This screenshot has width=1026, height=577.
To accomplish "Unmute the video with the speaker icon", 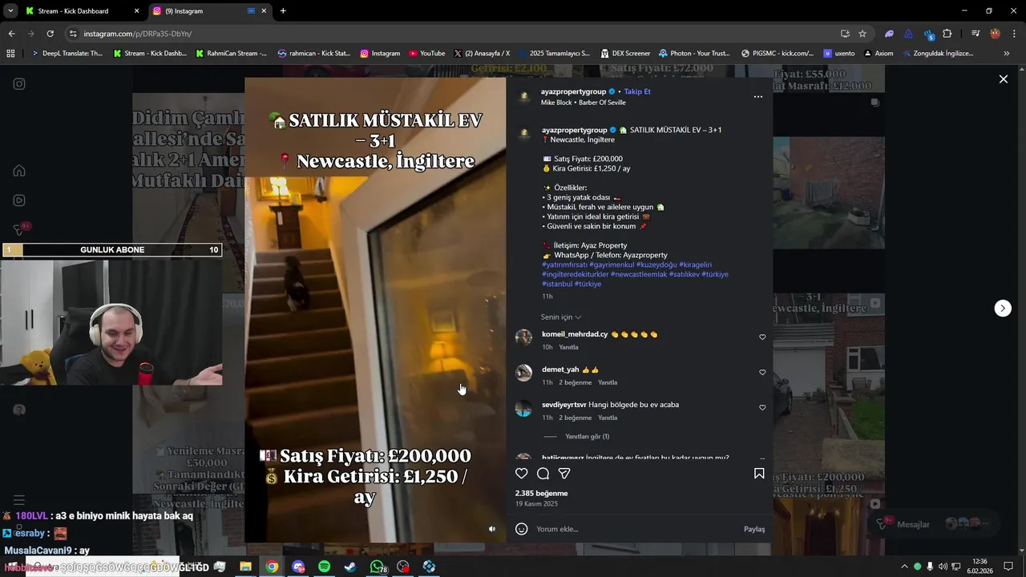I will click(x=492, y=529).
